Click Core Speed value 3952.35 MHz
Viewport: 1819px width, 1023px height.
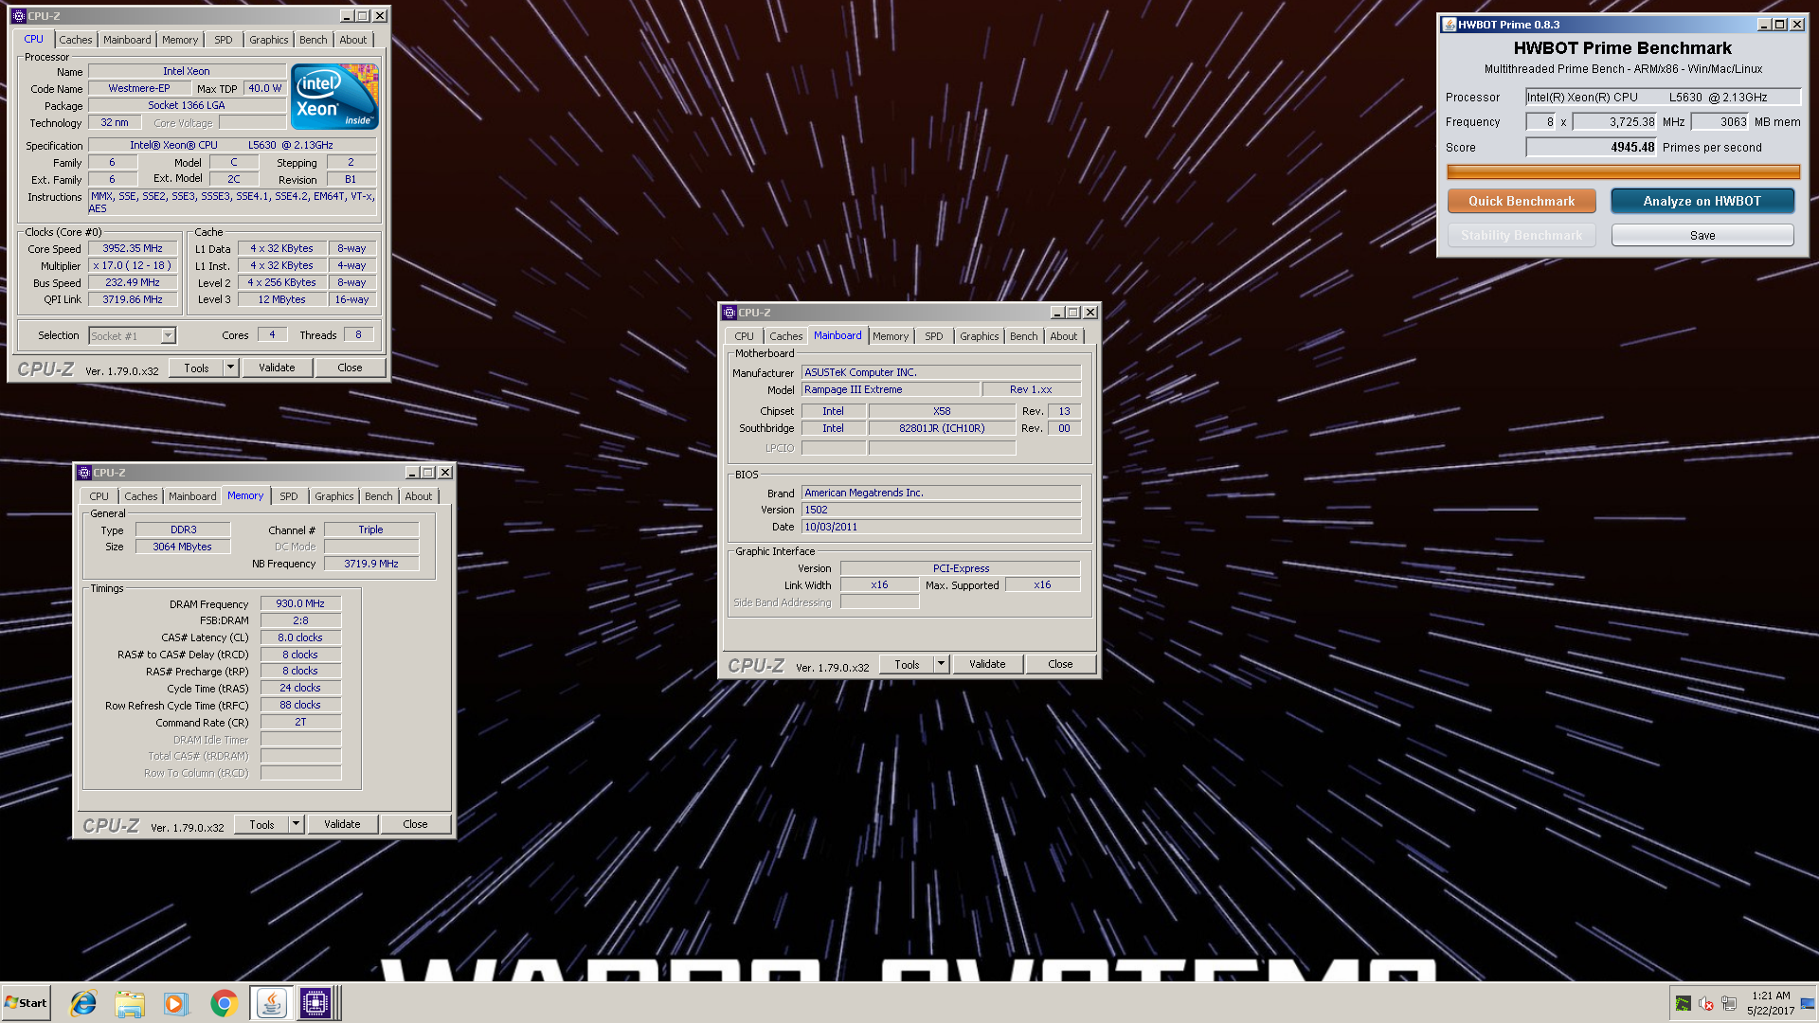pos(133,248)
